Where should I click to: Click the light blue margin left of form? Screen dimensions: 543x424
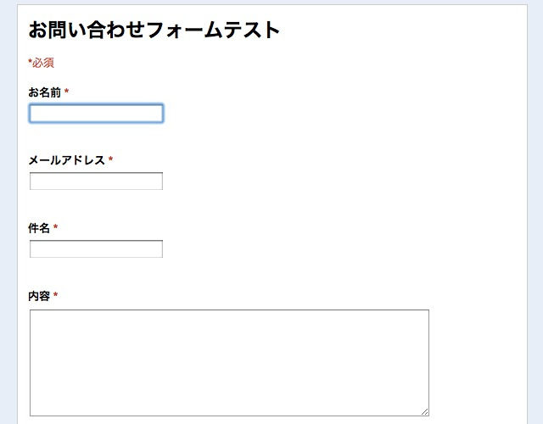(x=8, y=212)
